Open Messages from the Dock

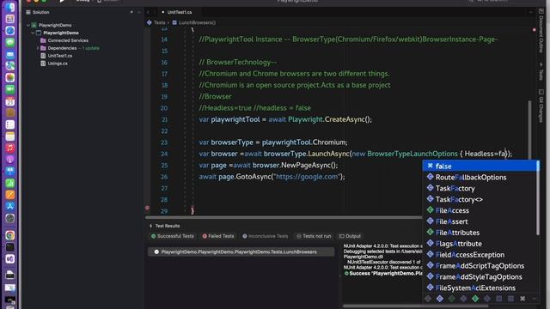(x=9, y=42)
